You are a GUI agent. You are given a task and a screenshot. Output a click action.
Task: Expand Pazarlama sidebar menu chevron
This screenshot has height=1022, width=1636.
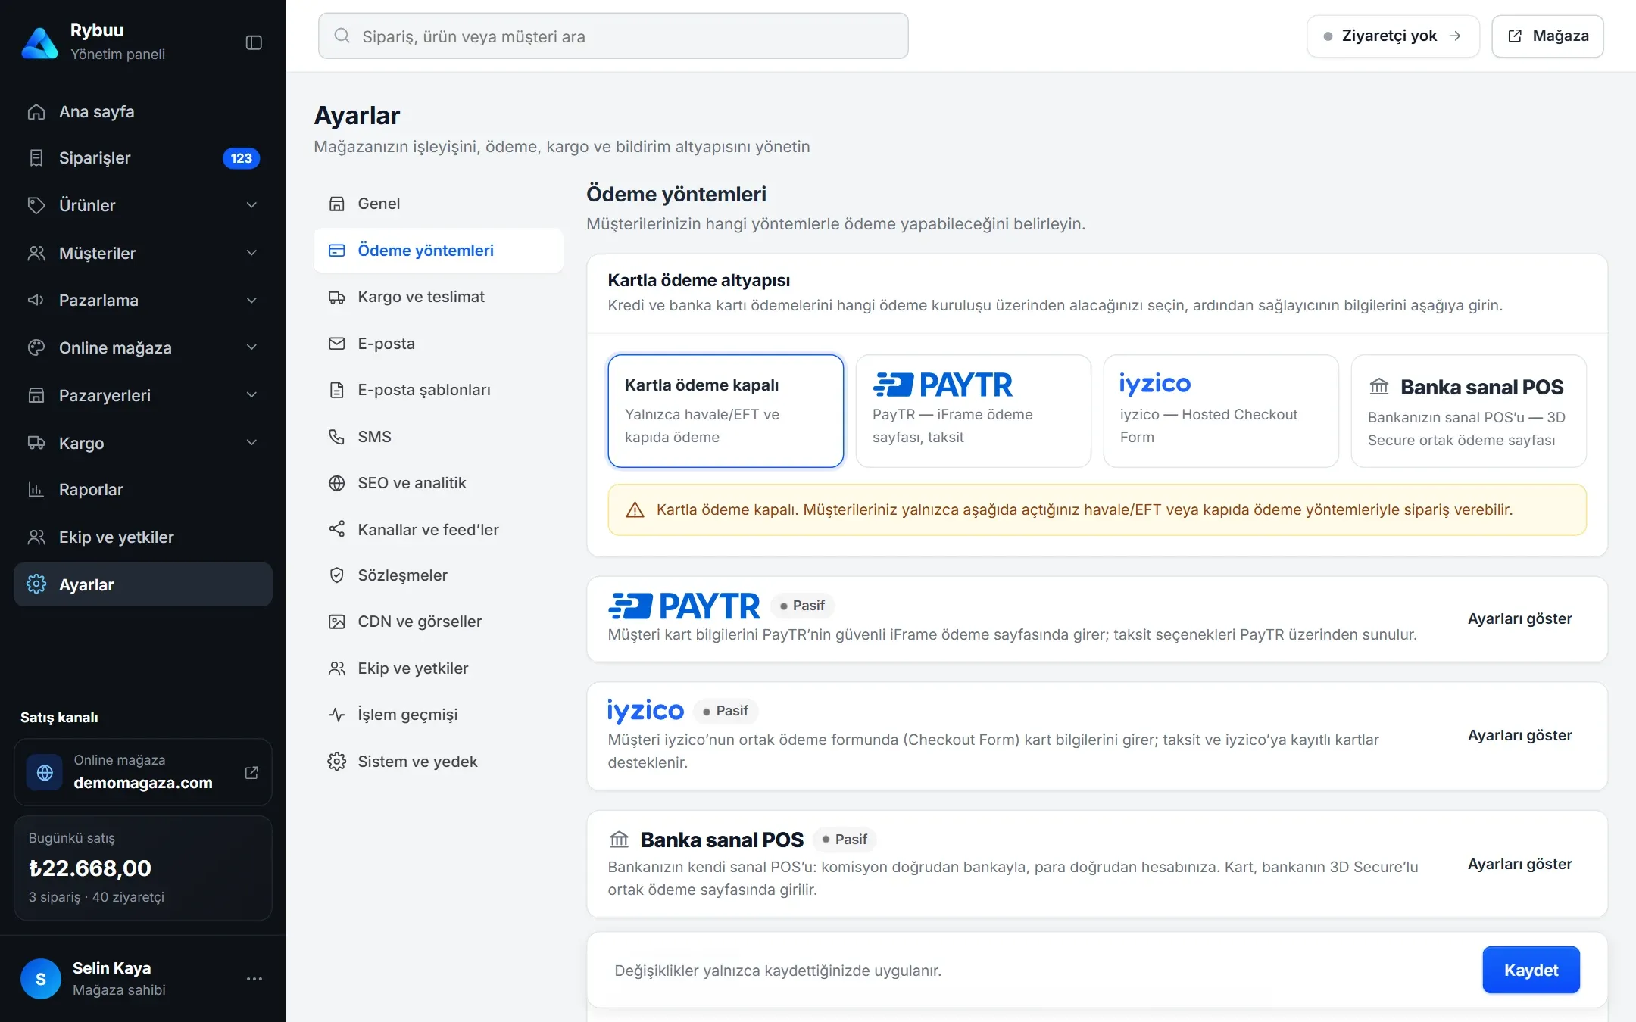coord(251,301)
